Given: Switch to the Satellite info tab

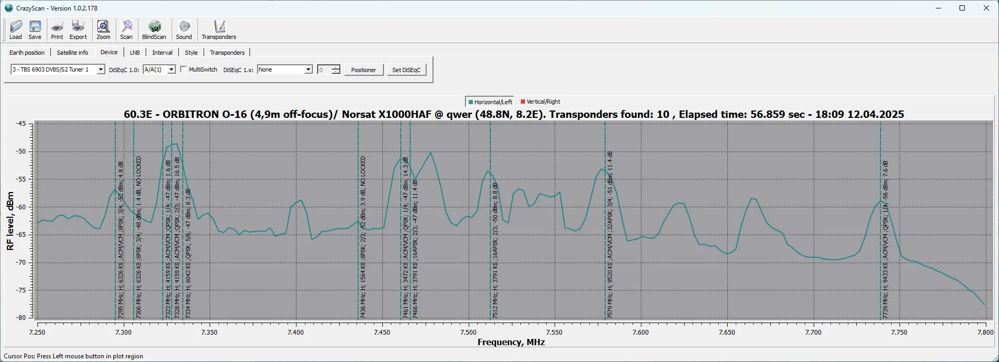Looking at the screenshot, I should tap(73, 53).
